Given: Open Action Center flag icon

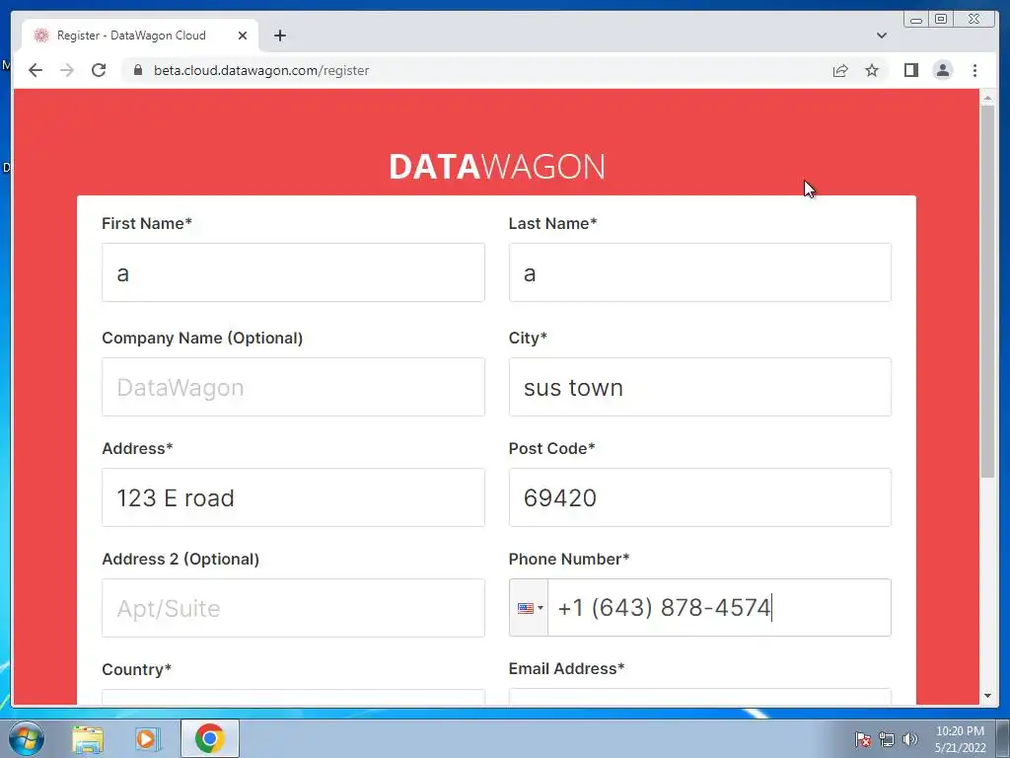Looking at the screenshot, I should tap(862, 739).
